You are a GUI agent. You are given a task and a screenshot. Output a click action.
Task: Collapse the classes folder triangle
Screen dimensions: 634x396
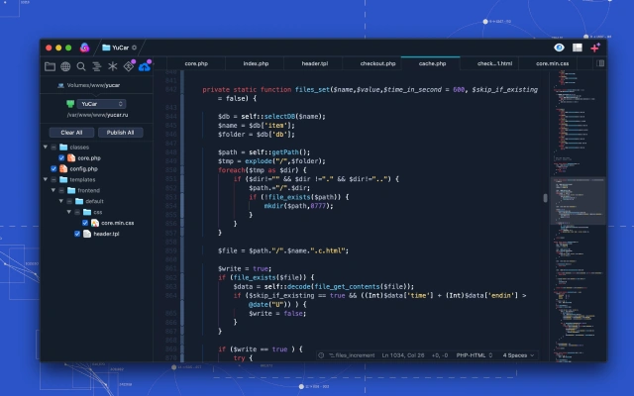46,147
